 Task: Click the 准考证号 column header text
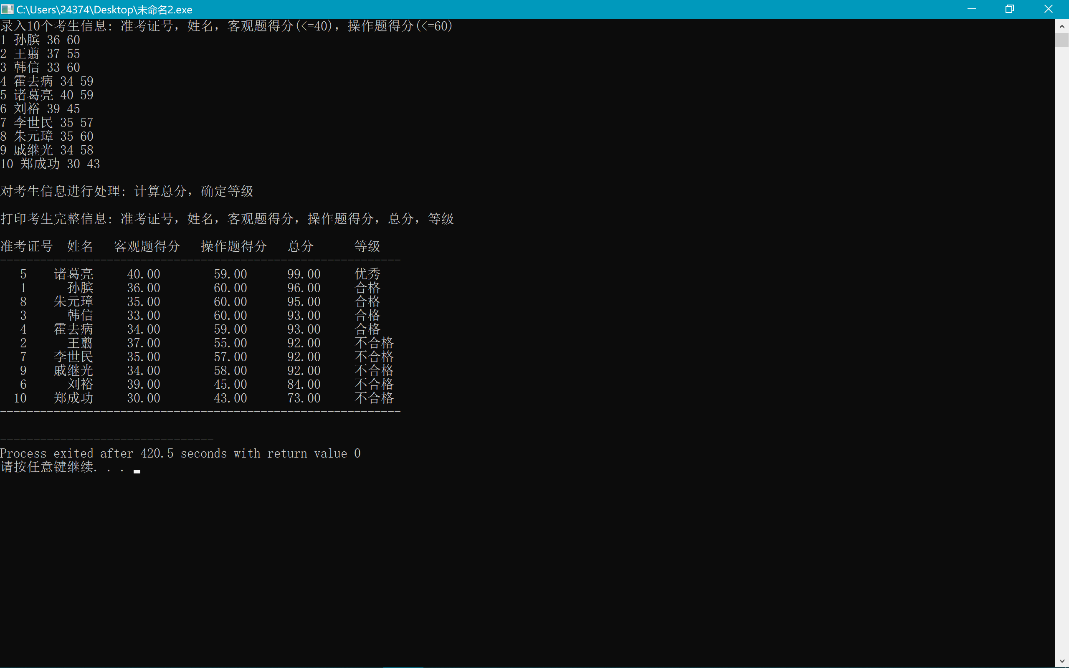point(26,246)
